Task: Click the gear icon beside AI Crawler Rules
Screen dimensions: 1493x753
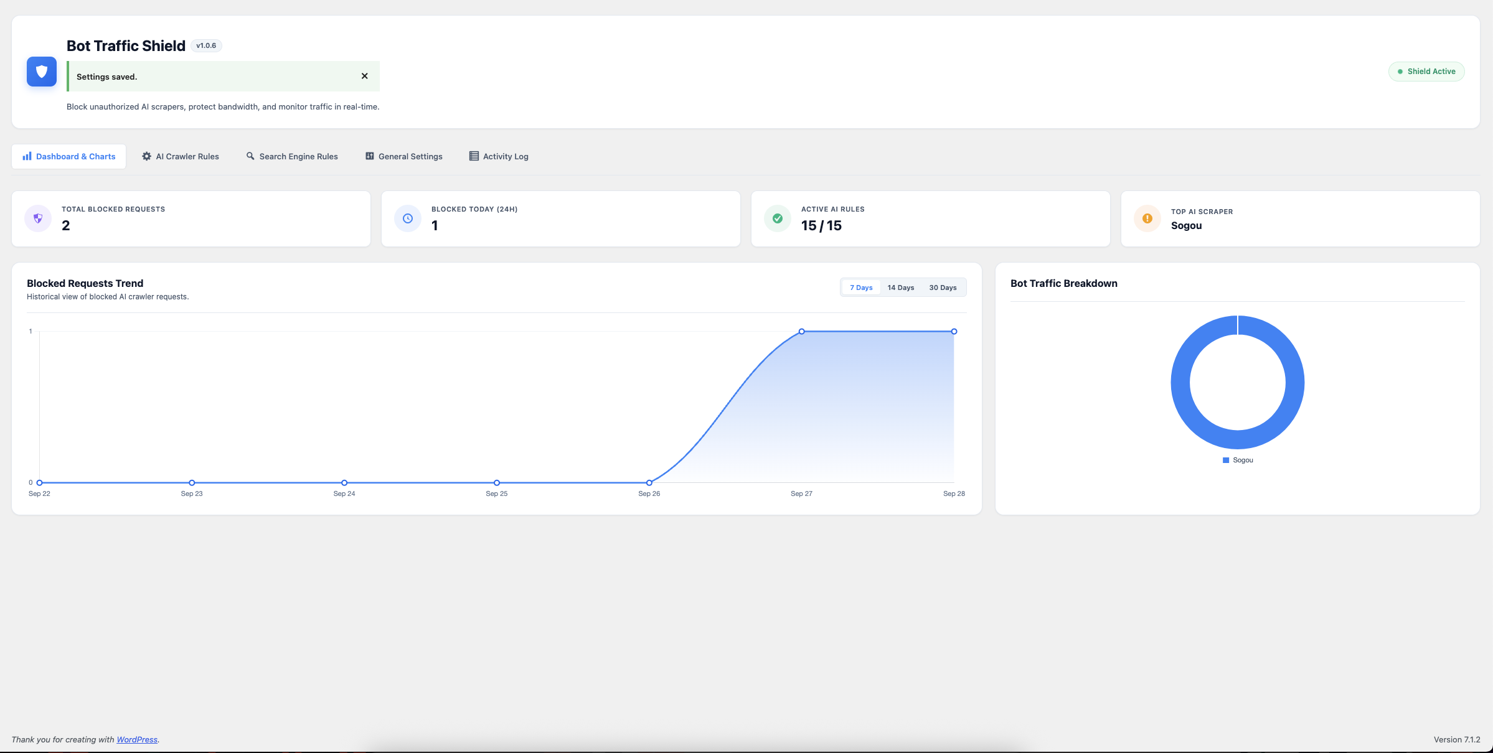Action: tap(147, 156)
